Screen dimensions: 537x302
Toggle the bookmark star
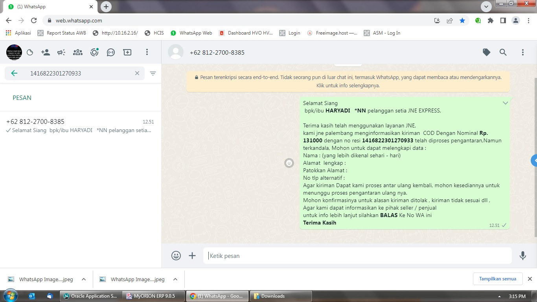coord(462,20)
